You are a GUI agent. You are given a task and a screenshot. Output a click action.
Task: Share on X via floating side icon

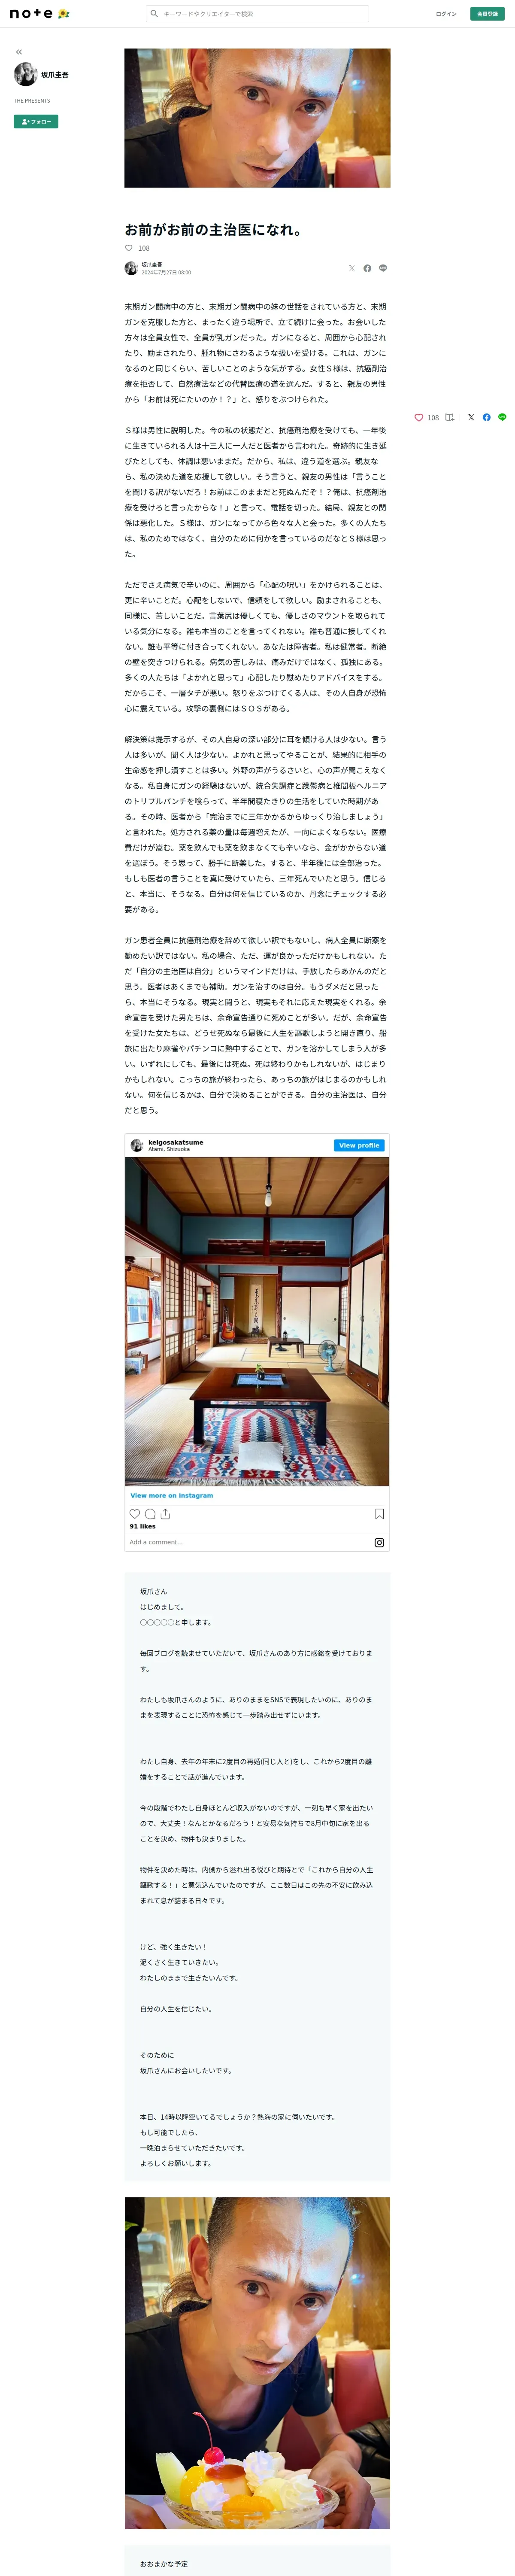[x=471, y=417]
